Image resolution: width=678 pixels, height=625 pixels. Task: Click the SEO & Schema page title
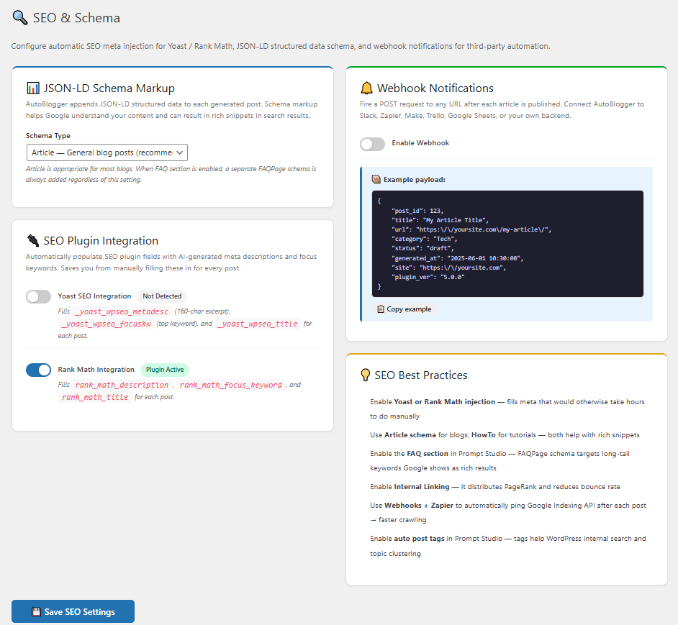(x=76, y=18)
